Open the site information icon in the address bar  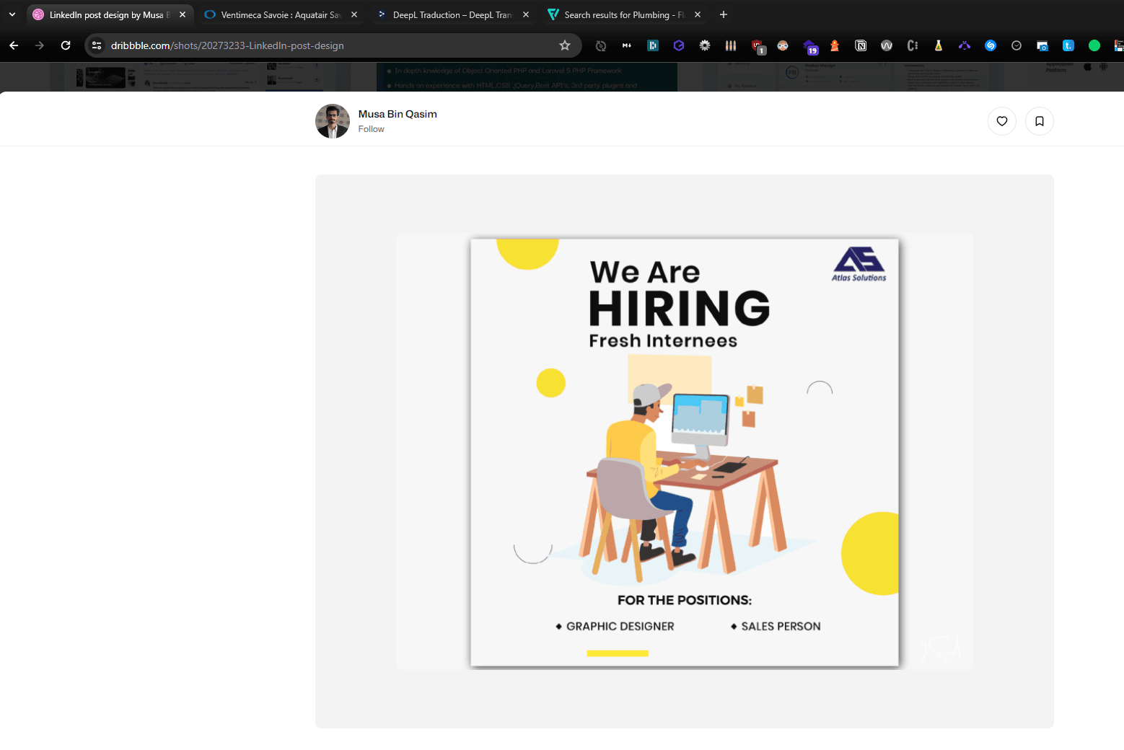pos(97,45)
